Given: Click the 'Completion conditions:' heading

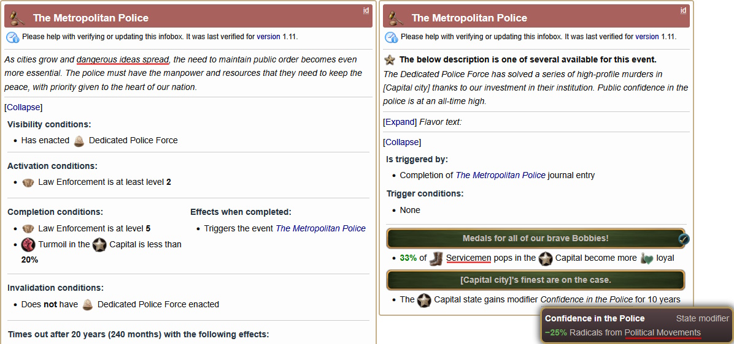Looking at the screenshot, I should tap(55, 212).
